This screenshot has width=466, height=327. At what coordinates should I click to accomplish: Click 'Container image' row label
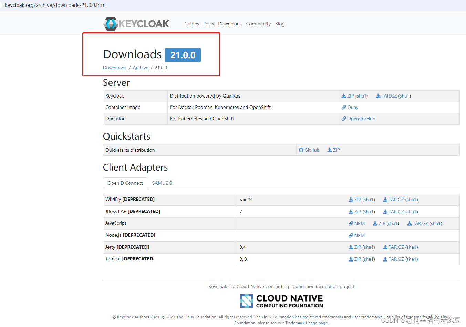pos(123,107)
